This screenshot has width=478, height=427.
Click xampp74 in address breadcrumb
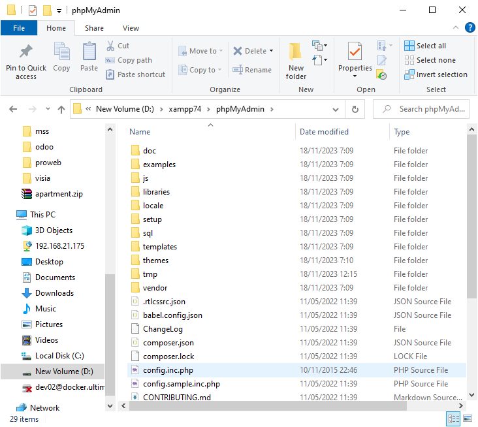coord(185,109)
